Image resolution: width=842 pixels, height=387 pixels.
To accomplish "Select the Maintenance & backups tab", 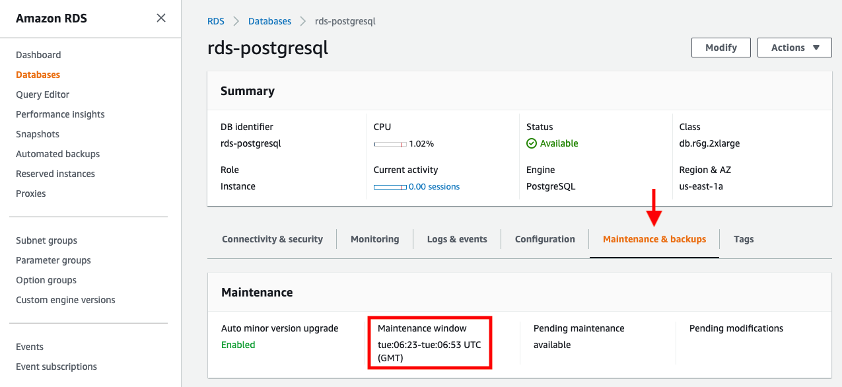I will click(x=654, y=238).
